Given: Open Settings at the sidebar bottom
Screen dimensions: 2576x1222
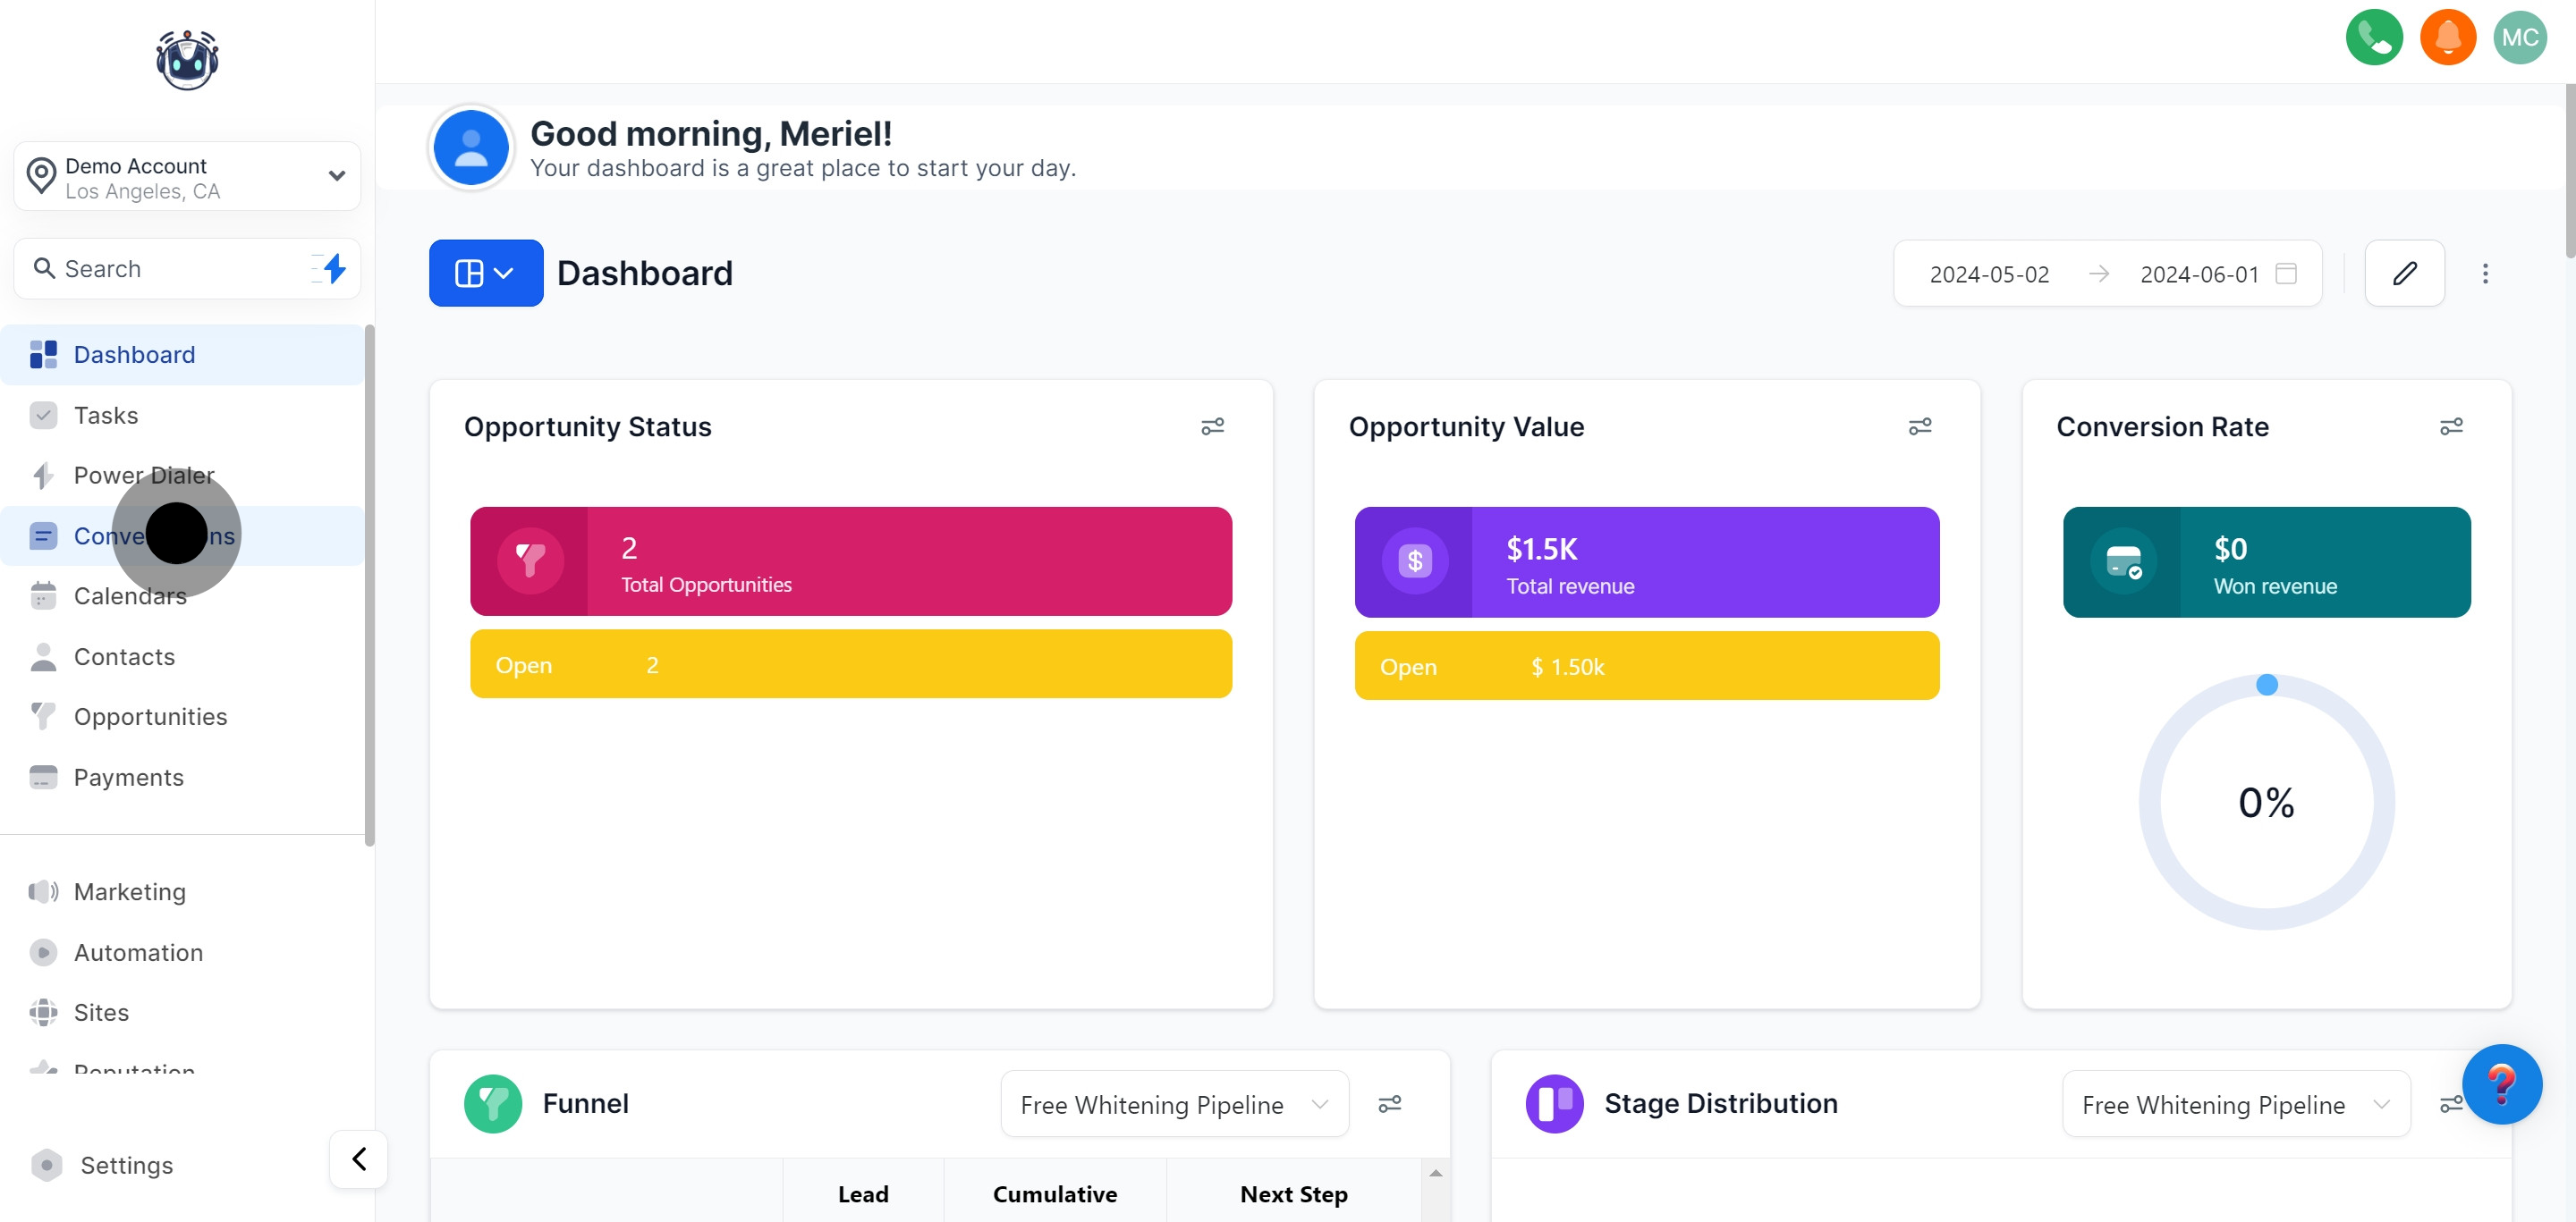Looking at the screenshot, I should (126, 1164).
